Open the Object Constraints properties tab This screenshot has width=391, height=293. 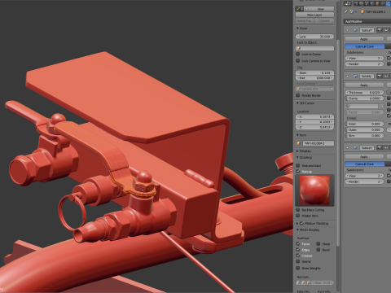pyautogui.click(x=384, y=3)
